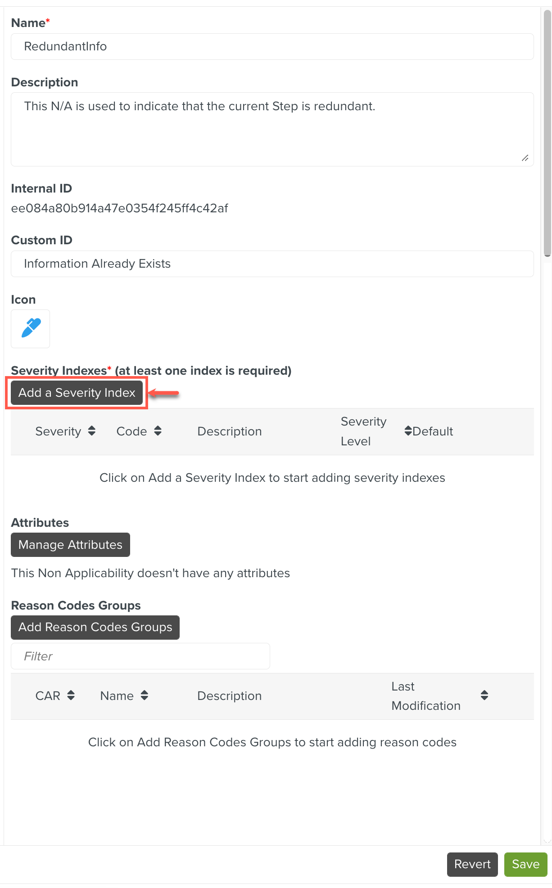This screenshot has height=888, width=552.
Task: Click the Default column header
Action: tap(433, 431)
